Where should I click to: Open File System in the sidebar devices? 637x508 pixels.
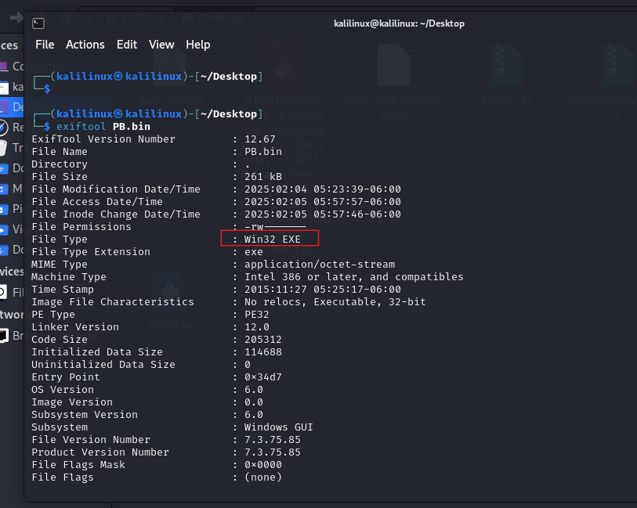(12, 292)
